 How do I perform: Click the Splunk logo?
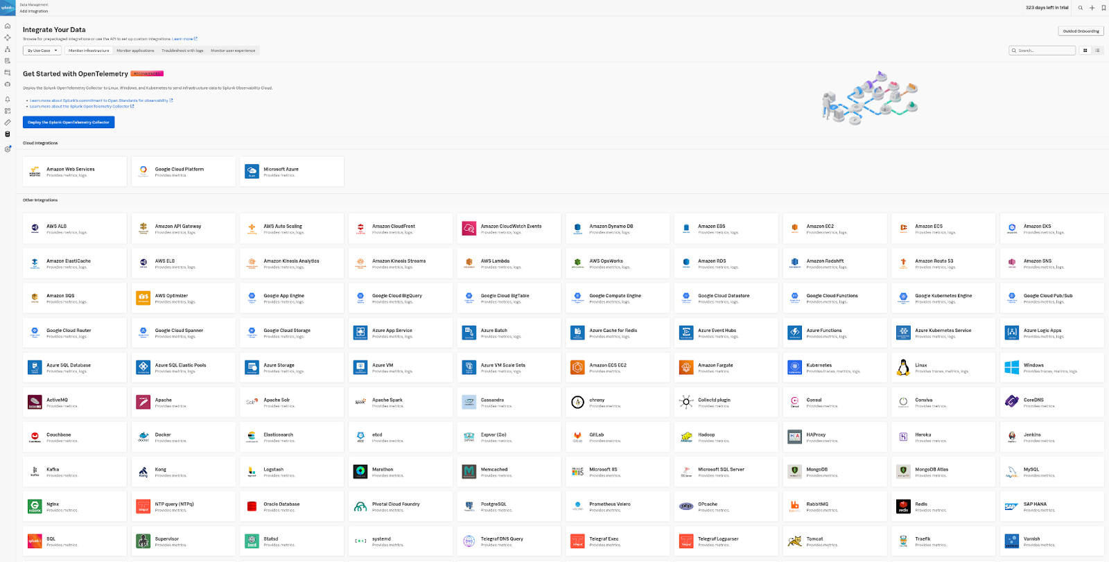8,8
